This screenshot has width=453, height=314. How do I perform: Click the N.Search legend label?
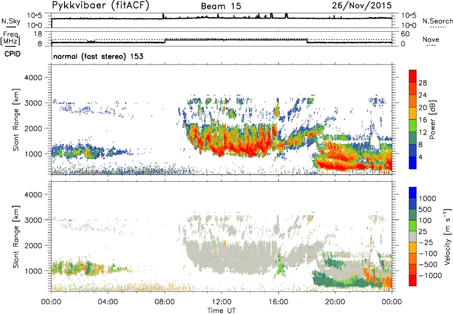pos(438,21)
